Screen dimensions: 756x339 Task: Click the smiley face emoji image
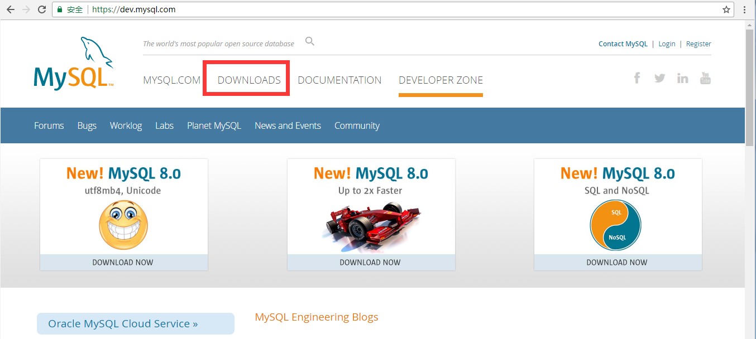pyautogui.click(x=123, y=225)
